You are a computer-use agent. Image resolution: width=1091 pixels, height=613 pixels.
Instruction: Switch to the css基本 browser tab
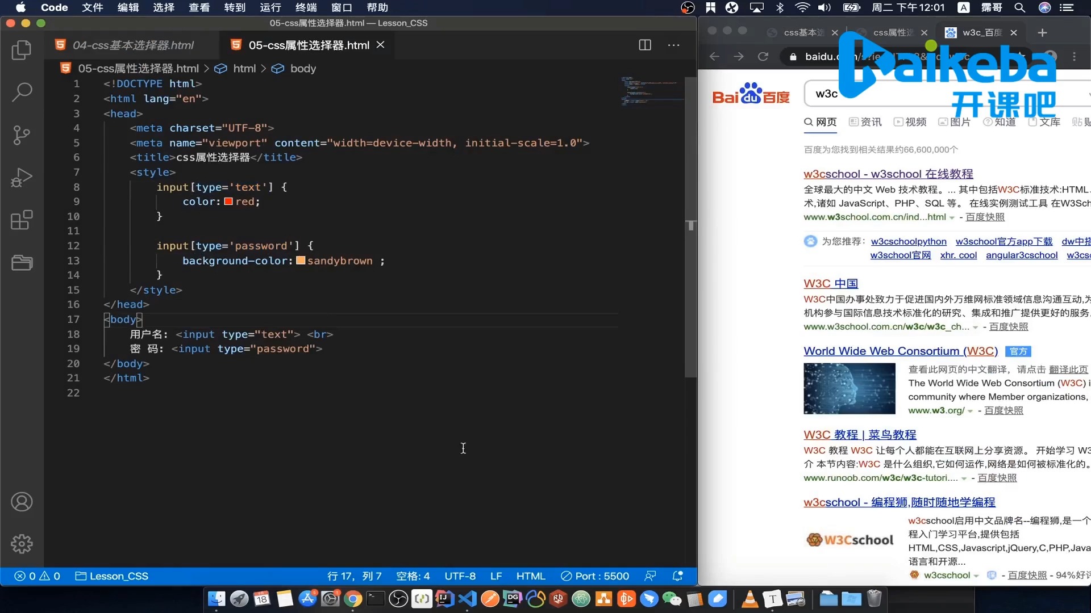coord(803,32)
